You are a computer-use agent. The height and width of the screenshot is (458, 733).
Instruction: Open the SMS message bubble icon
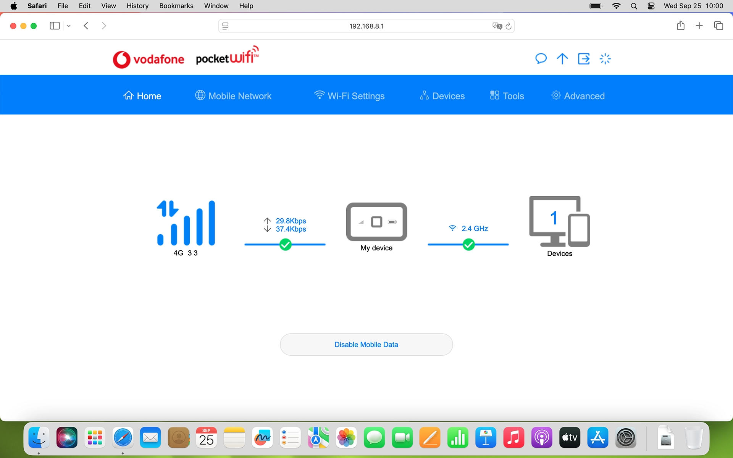tap(541, 59)
